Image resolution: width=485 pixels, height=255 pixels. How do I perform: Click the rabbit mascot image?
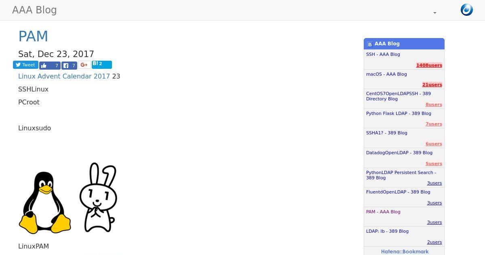point(98,197)
